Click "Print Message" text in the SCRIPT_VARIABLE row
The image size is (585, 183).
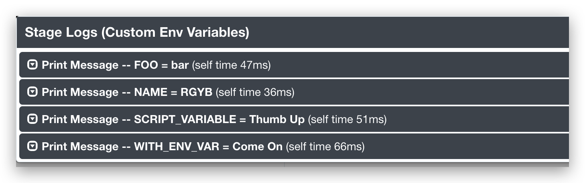pos(80,119)
